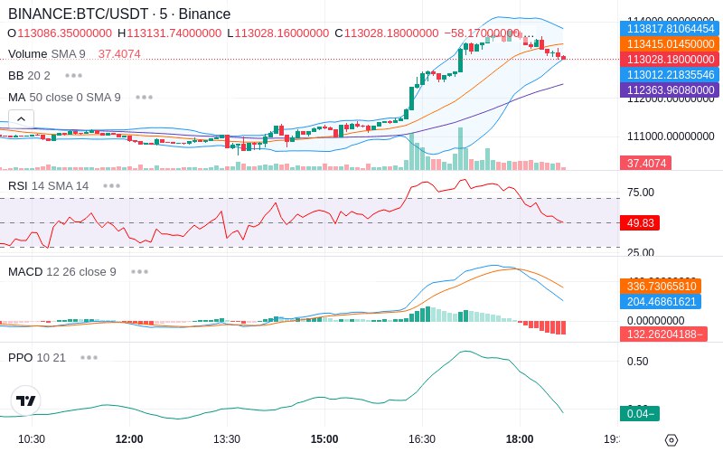Click the 15:00 time axis label
Screen dimensions: 723x452
324,439
